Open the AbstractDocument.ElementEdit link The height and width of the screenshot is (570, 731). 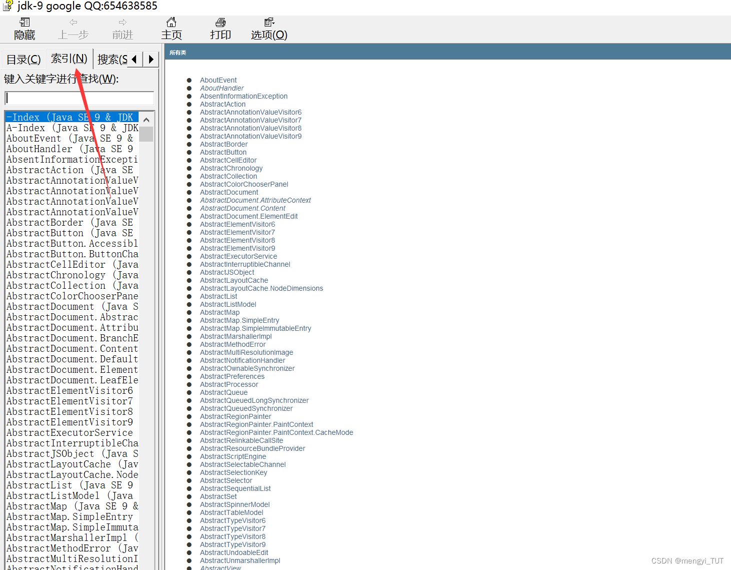point(249,216)
